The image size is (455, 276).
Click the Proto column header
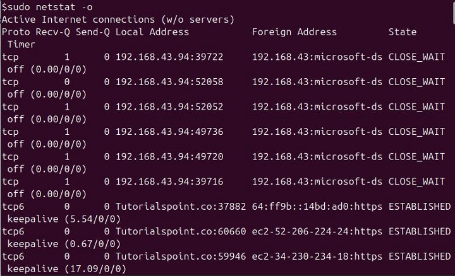tap(16, 32)
